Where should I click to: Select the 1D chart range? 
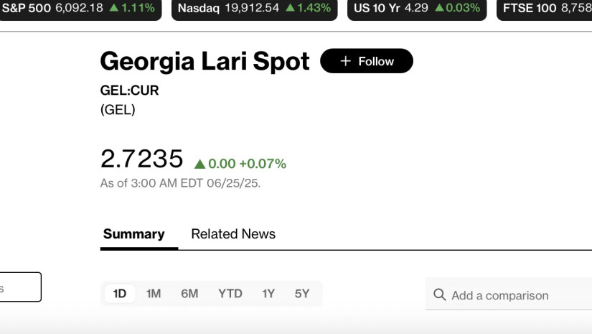point(120,293)
